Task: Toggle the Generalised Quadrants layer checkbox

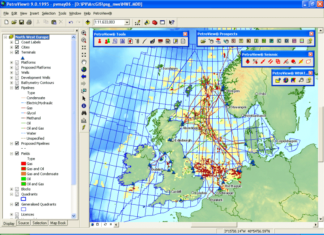Action: (17, 205)
